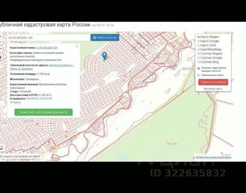Click the cadastral number search field
Viewport: 246px width, 193px height.
click(x=49, y=38)
